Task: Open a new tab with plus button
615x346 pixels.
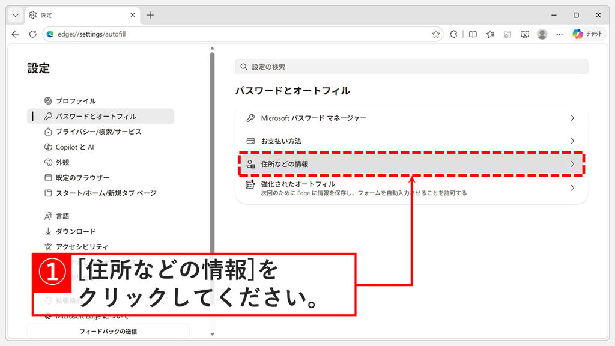Action: coord(150,15)
